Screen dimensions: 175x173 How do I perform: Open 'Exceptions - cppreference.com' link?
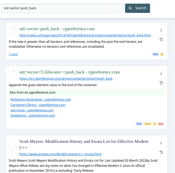33,116
